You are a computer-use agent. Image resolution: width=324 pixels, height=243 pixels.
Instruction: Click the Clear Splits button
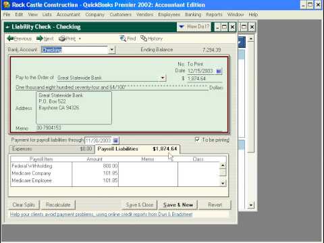point(24,205)
